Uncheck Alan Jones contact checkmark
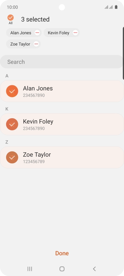The image size is (124, 276). (12, 91)
